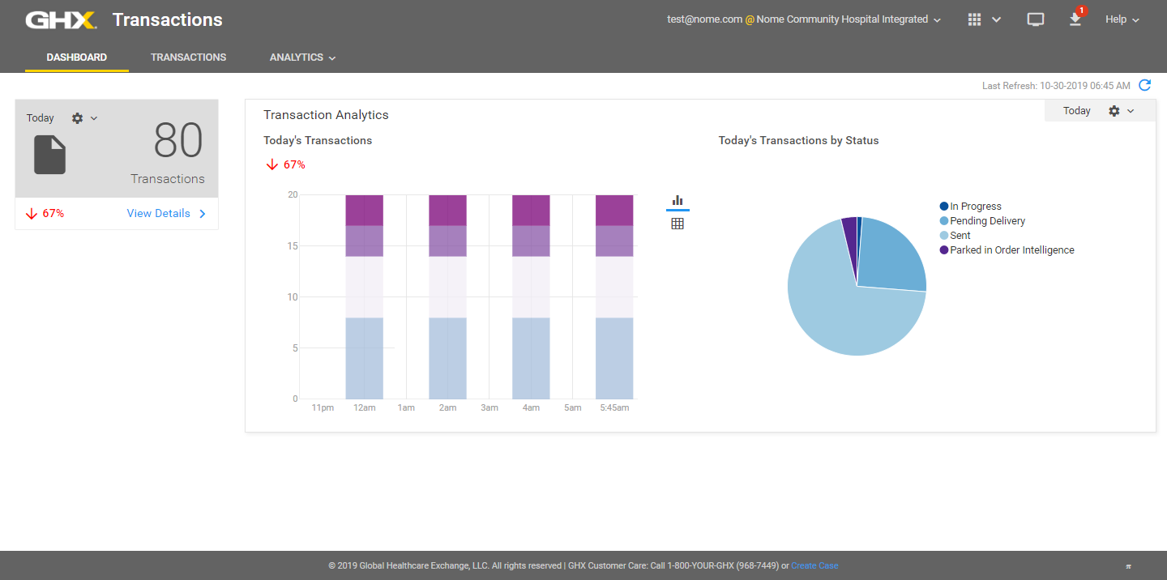
Task: Switch to the Transactions tab
Action: [188, 58]
